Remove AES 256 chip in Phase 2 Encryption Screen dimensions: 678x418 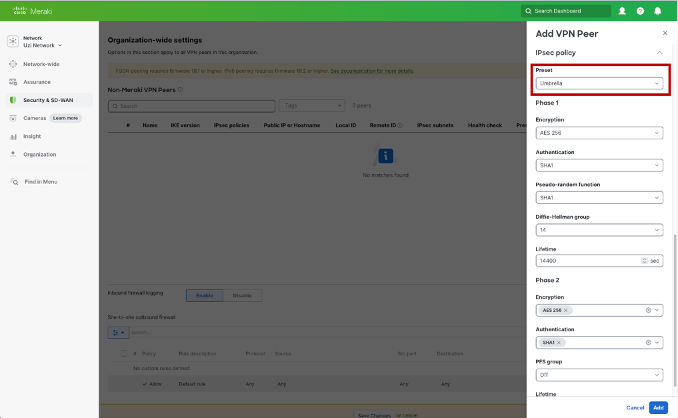pos(565,311)
